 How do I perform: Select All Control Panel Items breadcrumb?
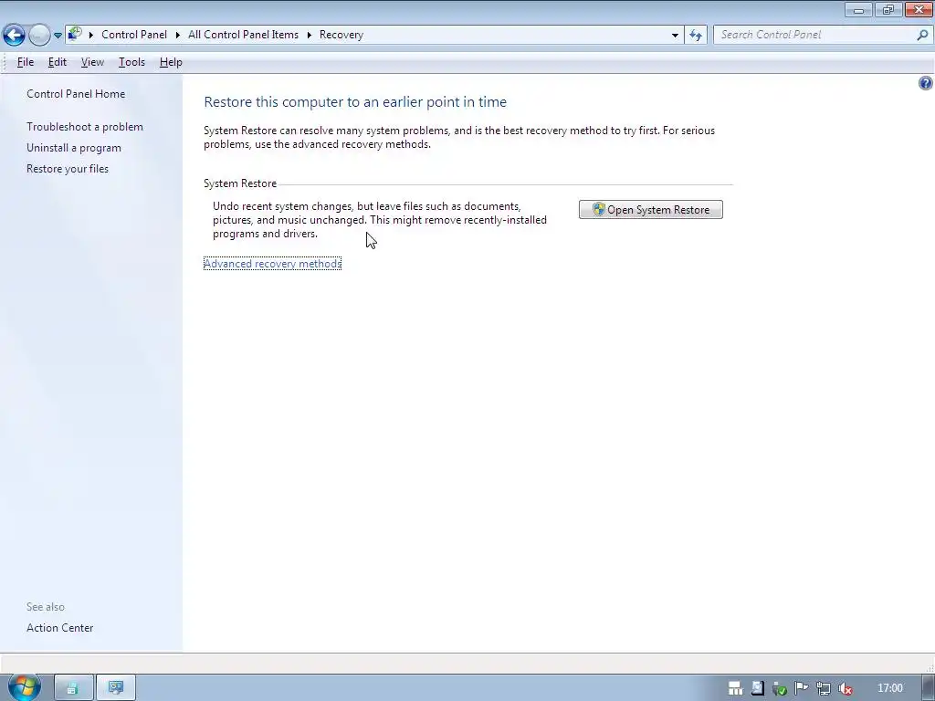pos(243,35)
